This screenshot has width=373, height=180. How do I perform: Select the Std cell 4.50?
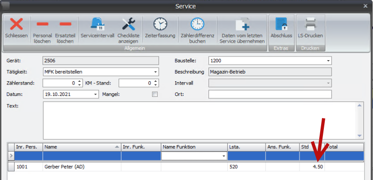(312, 167)
